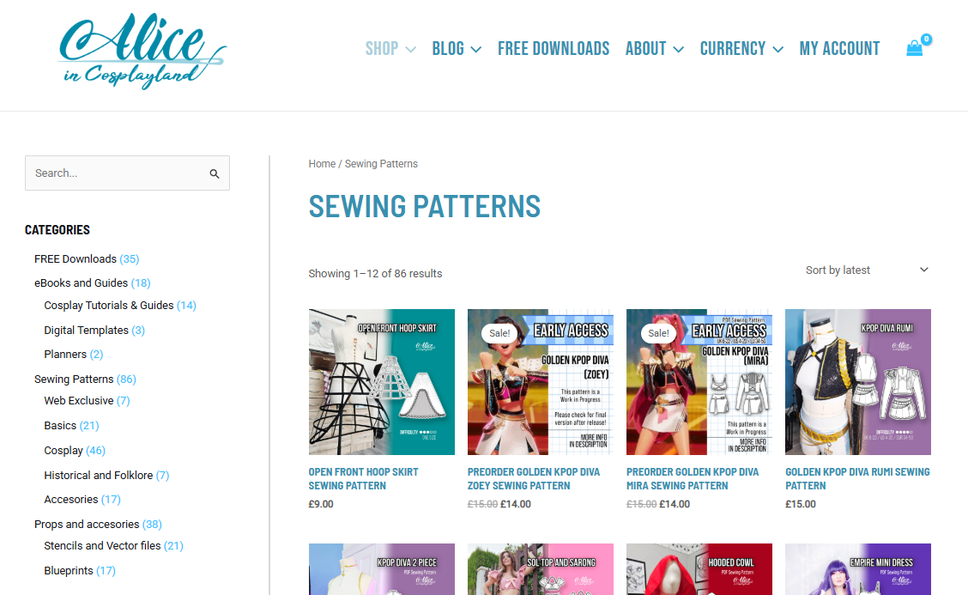Image resolution: width=968 pixels, height=595 pixels.
Task: Open the Open Front Hoop Skirt thumbnail
Action: [382, 382]
